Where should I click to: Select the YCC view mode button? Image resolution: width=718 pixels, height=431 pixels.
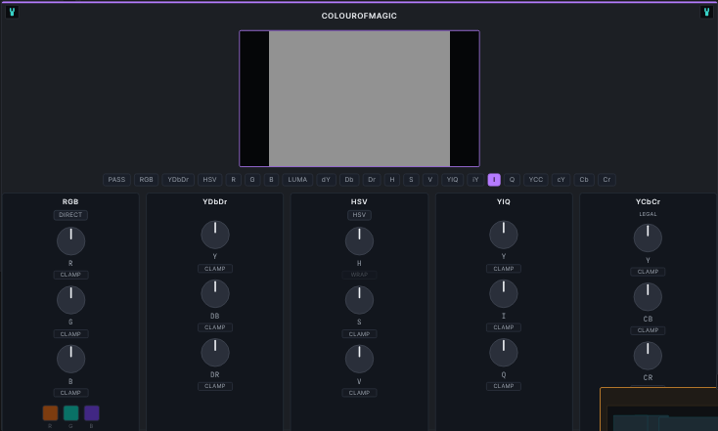(536, 180)
